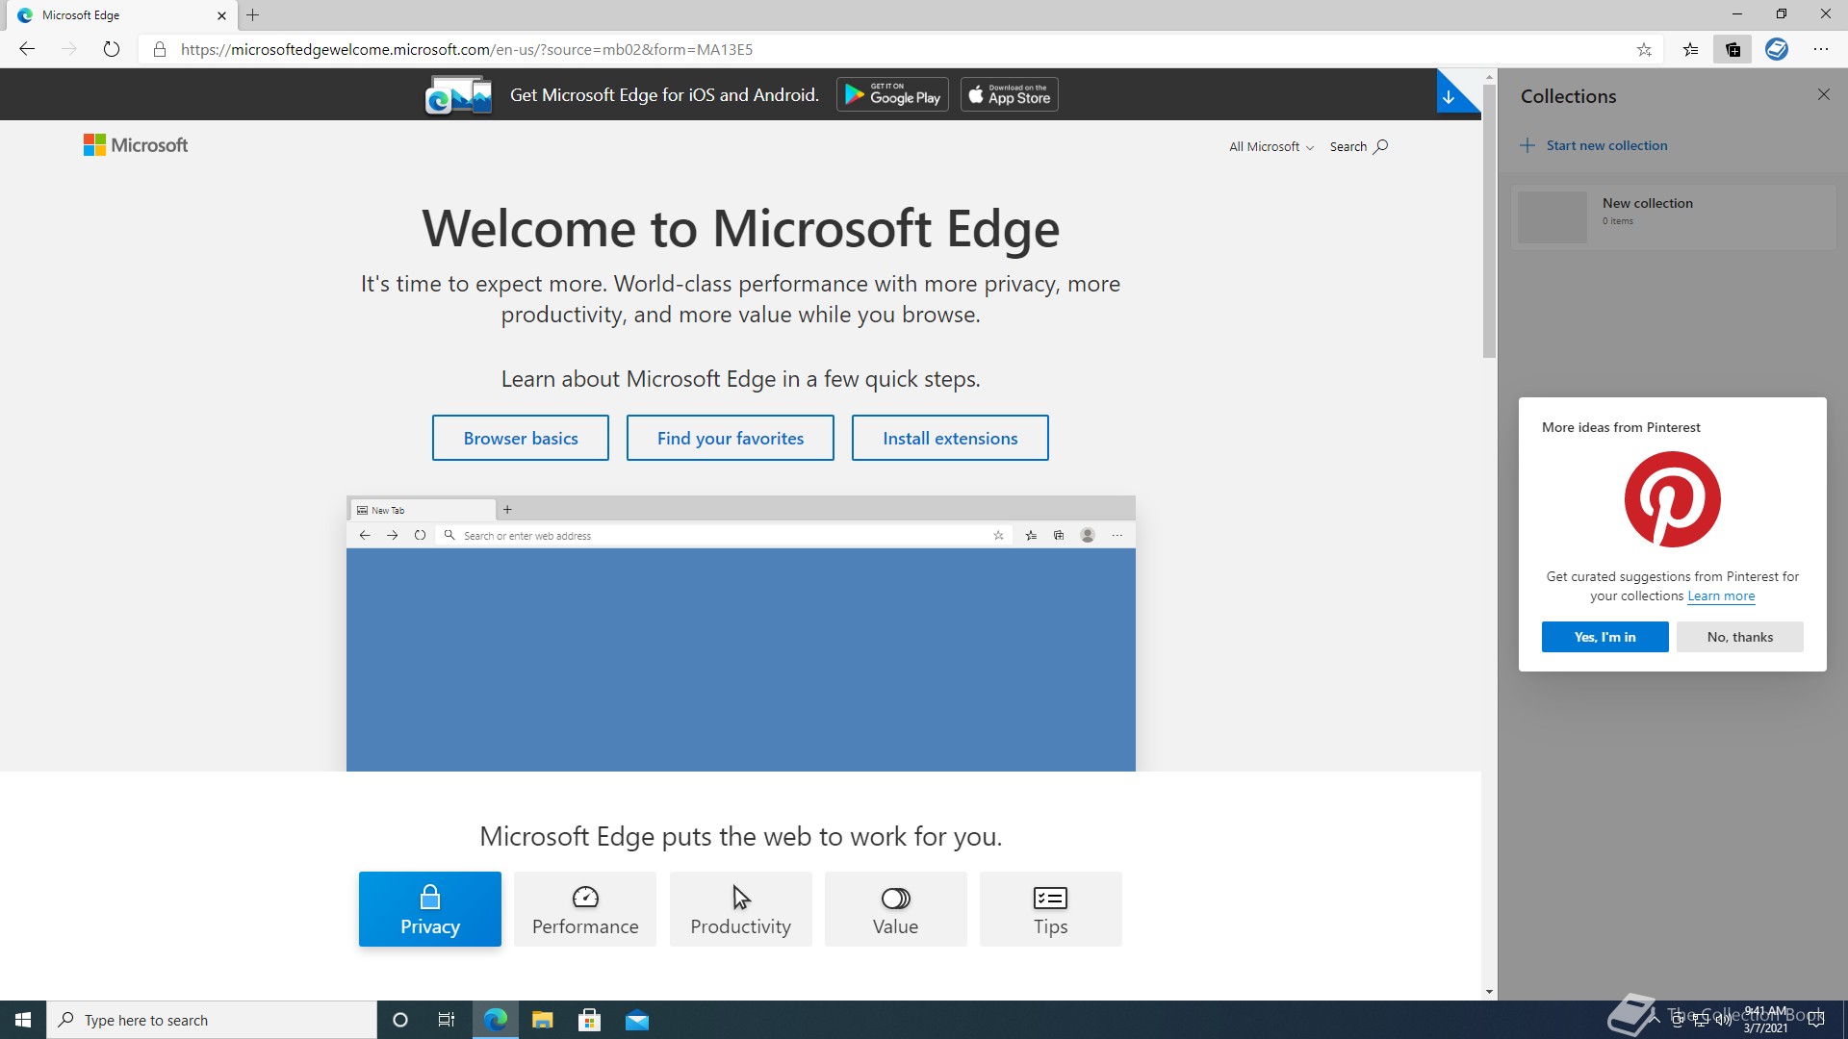Go back using browser back arrow
Screen dimensions: 1848x1039
27,49
